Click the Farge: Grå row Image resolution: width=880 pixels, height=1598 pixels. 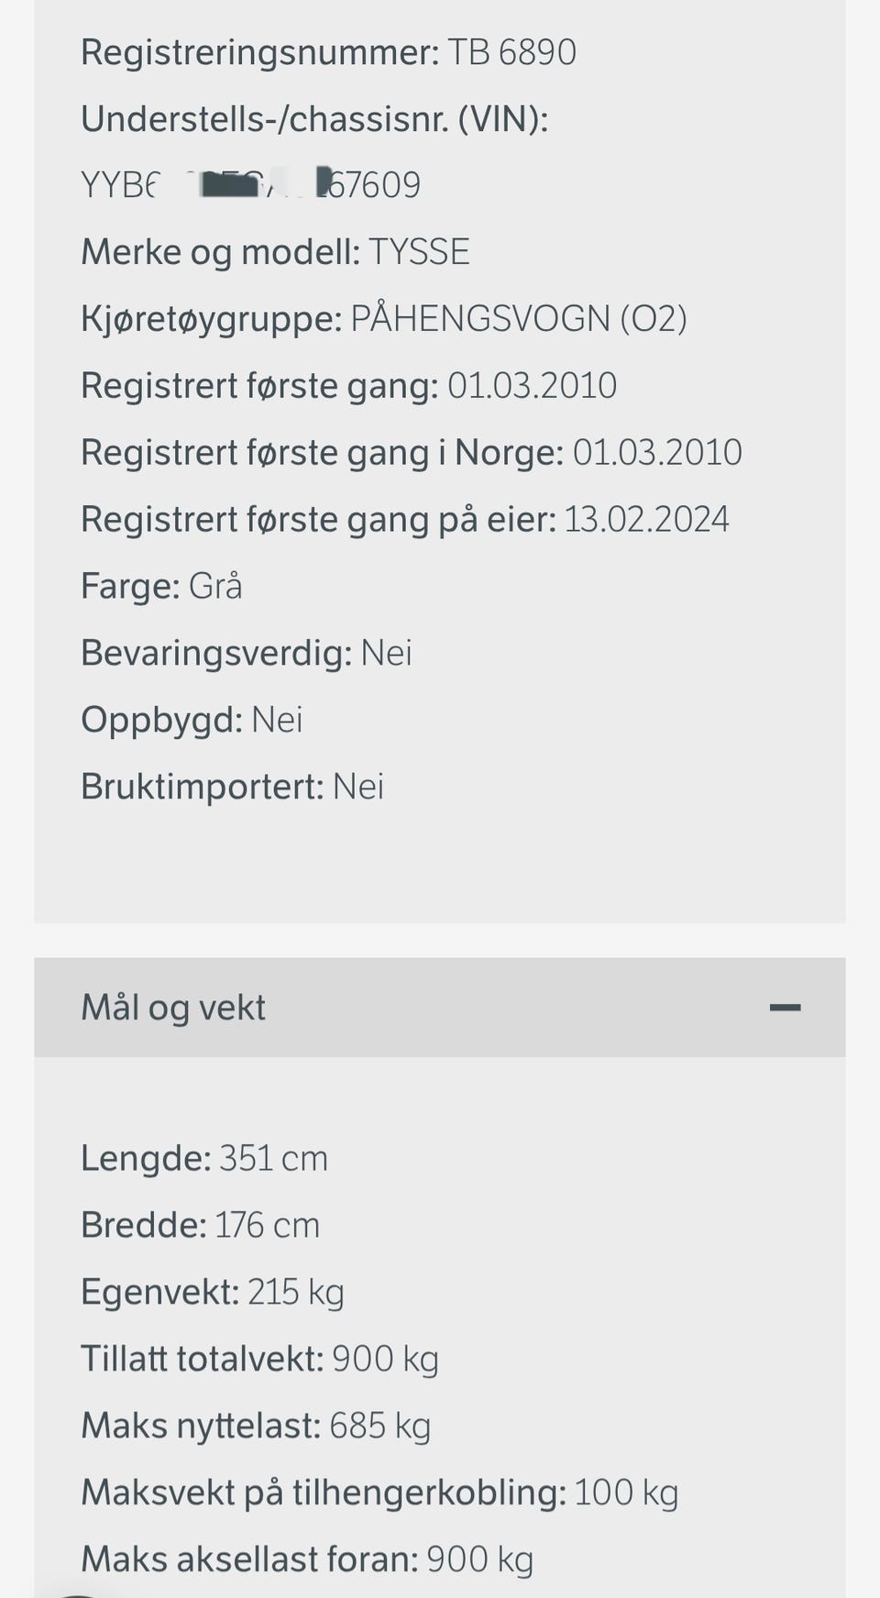tap(161, 587)
